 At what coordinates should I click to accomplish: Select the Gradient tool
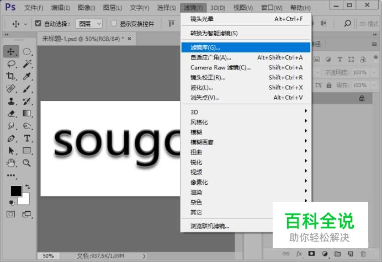tap(27, 113)
